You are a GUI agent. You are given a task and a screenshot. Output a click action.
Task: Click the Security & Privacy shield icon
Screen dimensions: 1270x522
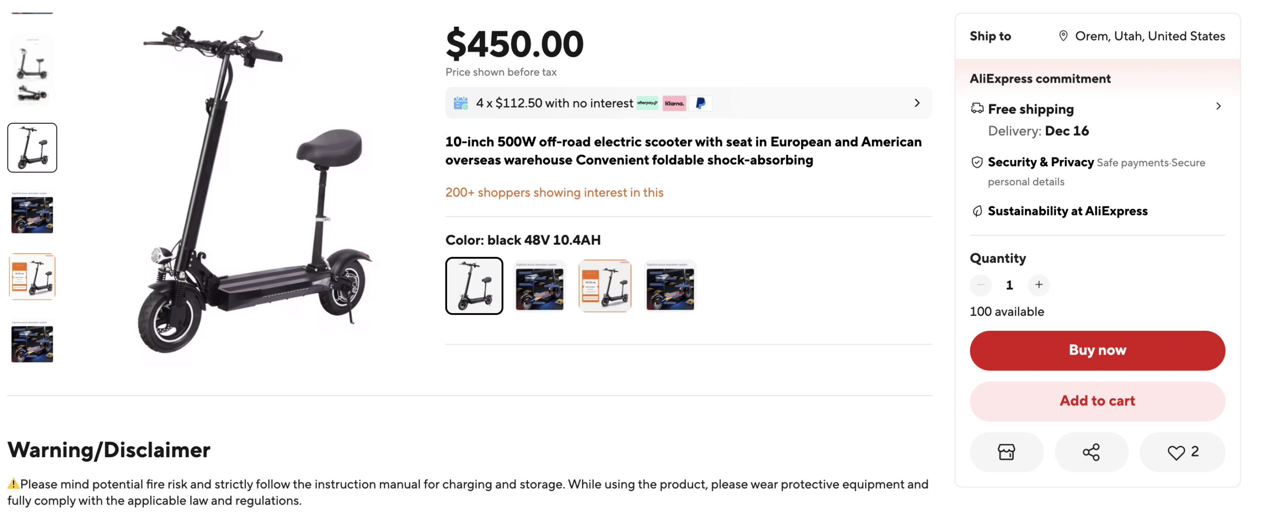[x=978, y=162]
